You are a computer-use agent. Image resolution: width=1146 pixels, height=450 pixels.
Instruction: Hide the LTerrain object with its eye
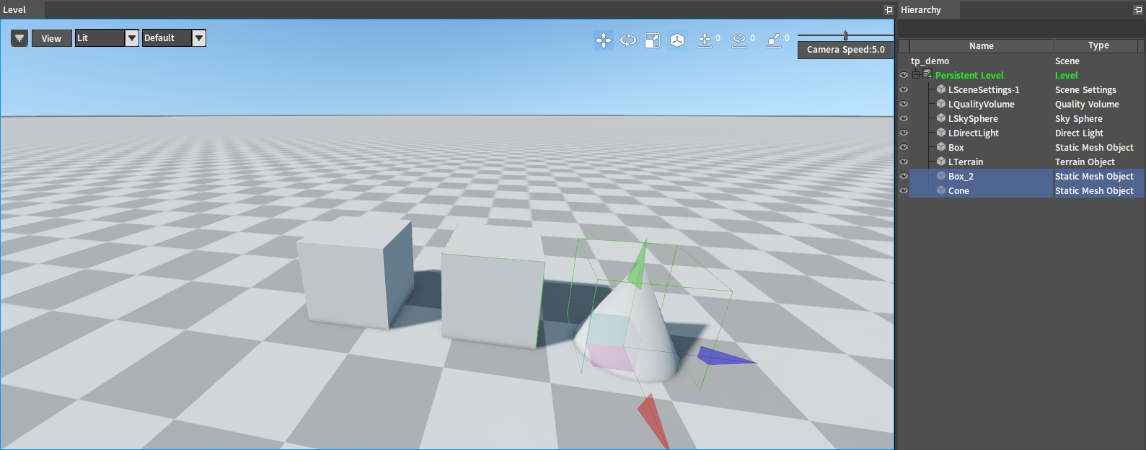coord(904,162)
